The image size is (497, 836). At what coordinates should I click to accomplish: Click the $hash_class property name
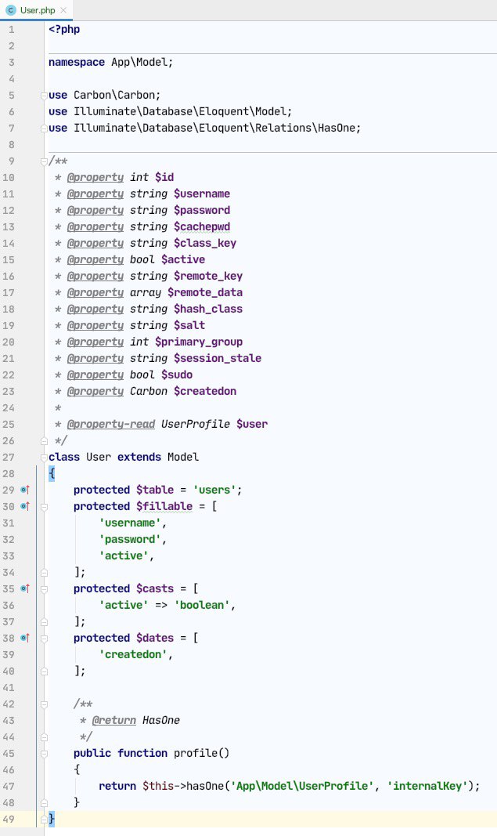208,309
